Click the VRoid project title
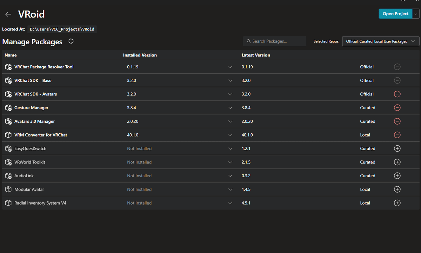This screenshot has width=421, height=253. [31, 14]
